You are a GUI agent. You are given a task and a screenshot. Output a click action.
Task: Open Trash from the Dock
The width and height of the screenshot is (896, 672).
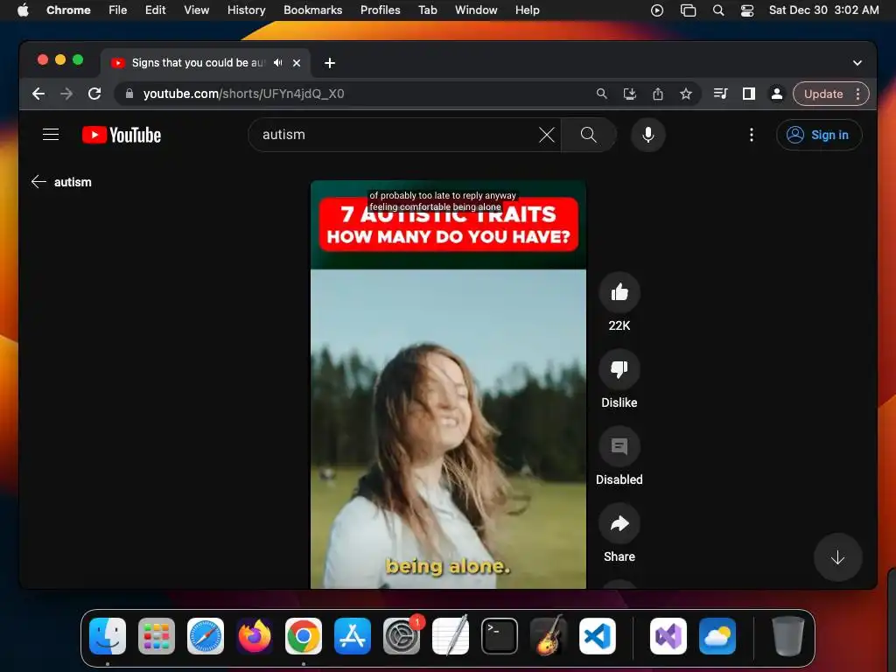(788, 636)
